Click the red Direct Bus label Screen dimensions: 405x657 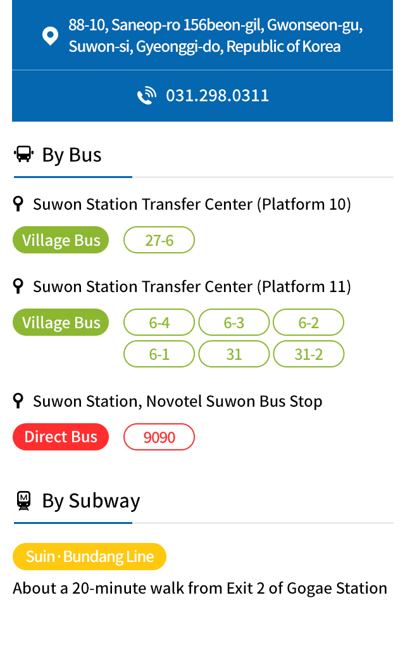tap(61, 437)
